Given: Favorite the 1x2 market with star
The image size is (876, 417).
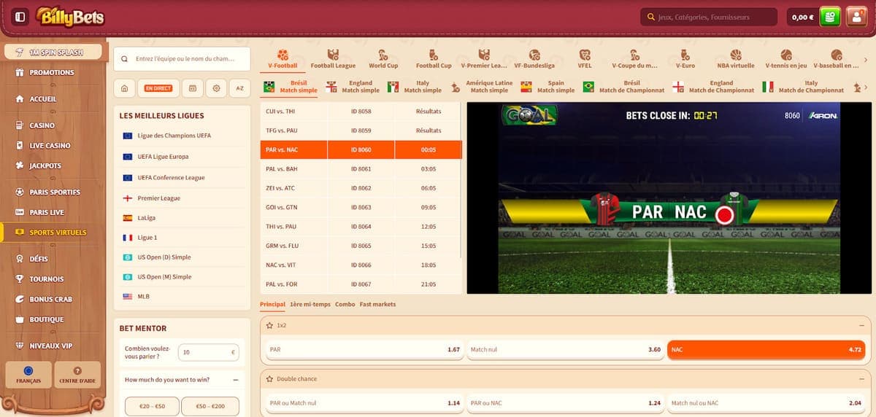Looking at the screenshot, I should (269, 325).
